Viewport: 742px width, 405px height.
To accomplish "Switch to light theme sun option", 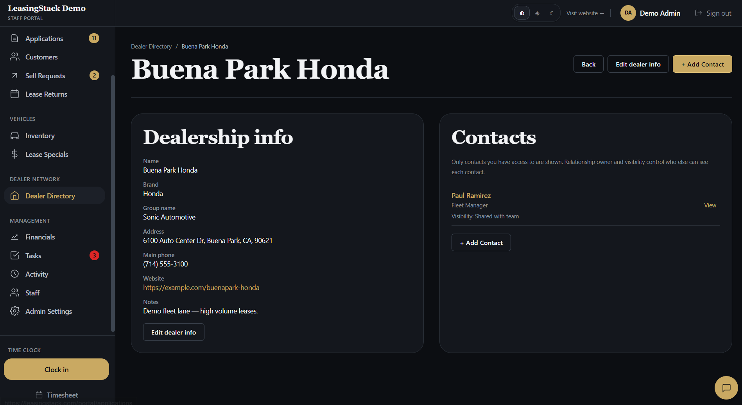I will (537, 13).
